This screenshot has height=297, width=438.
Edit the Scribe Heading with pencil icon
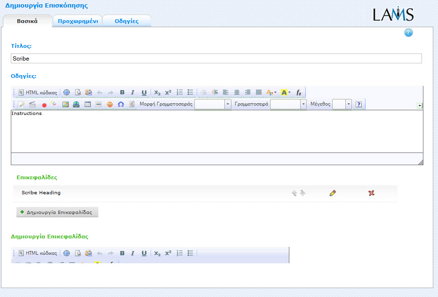click(333, 193)
